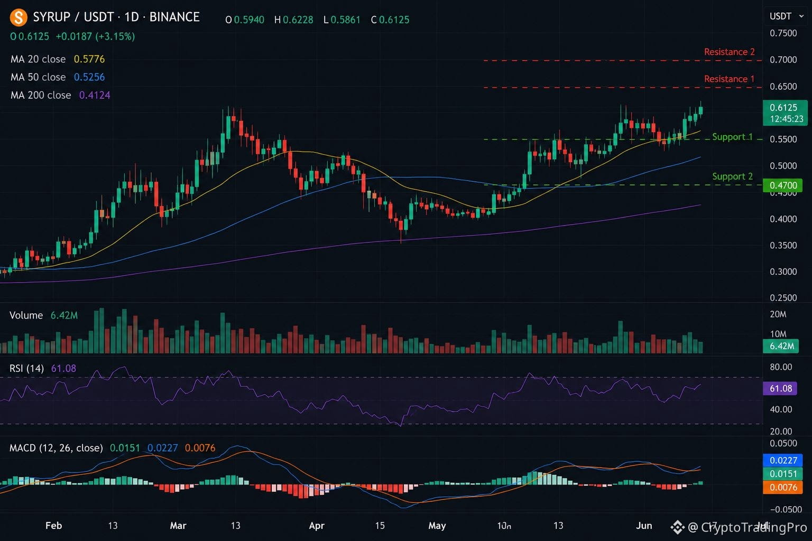The height and width of the screenshot is (541, 812).
Task: Select the MA 20 close indicator legend
Action: pos(58,59)
